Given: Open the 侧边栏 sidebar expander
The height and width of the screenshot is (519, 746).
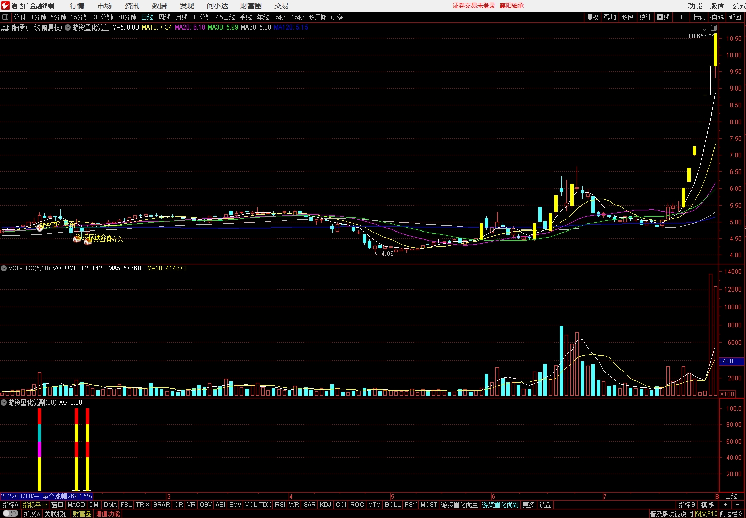Looking at the screenshot, I should (732, 514).
